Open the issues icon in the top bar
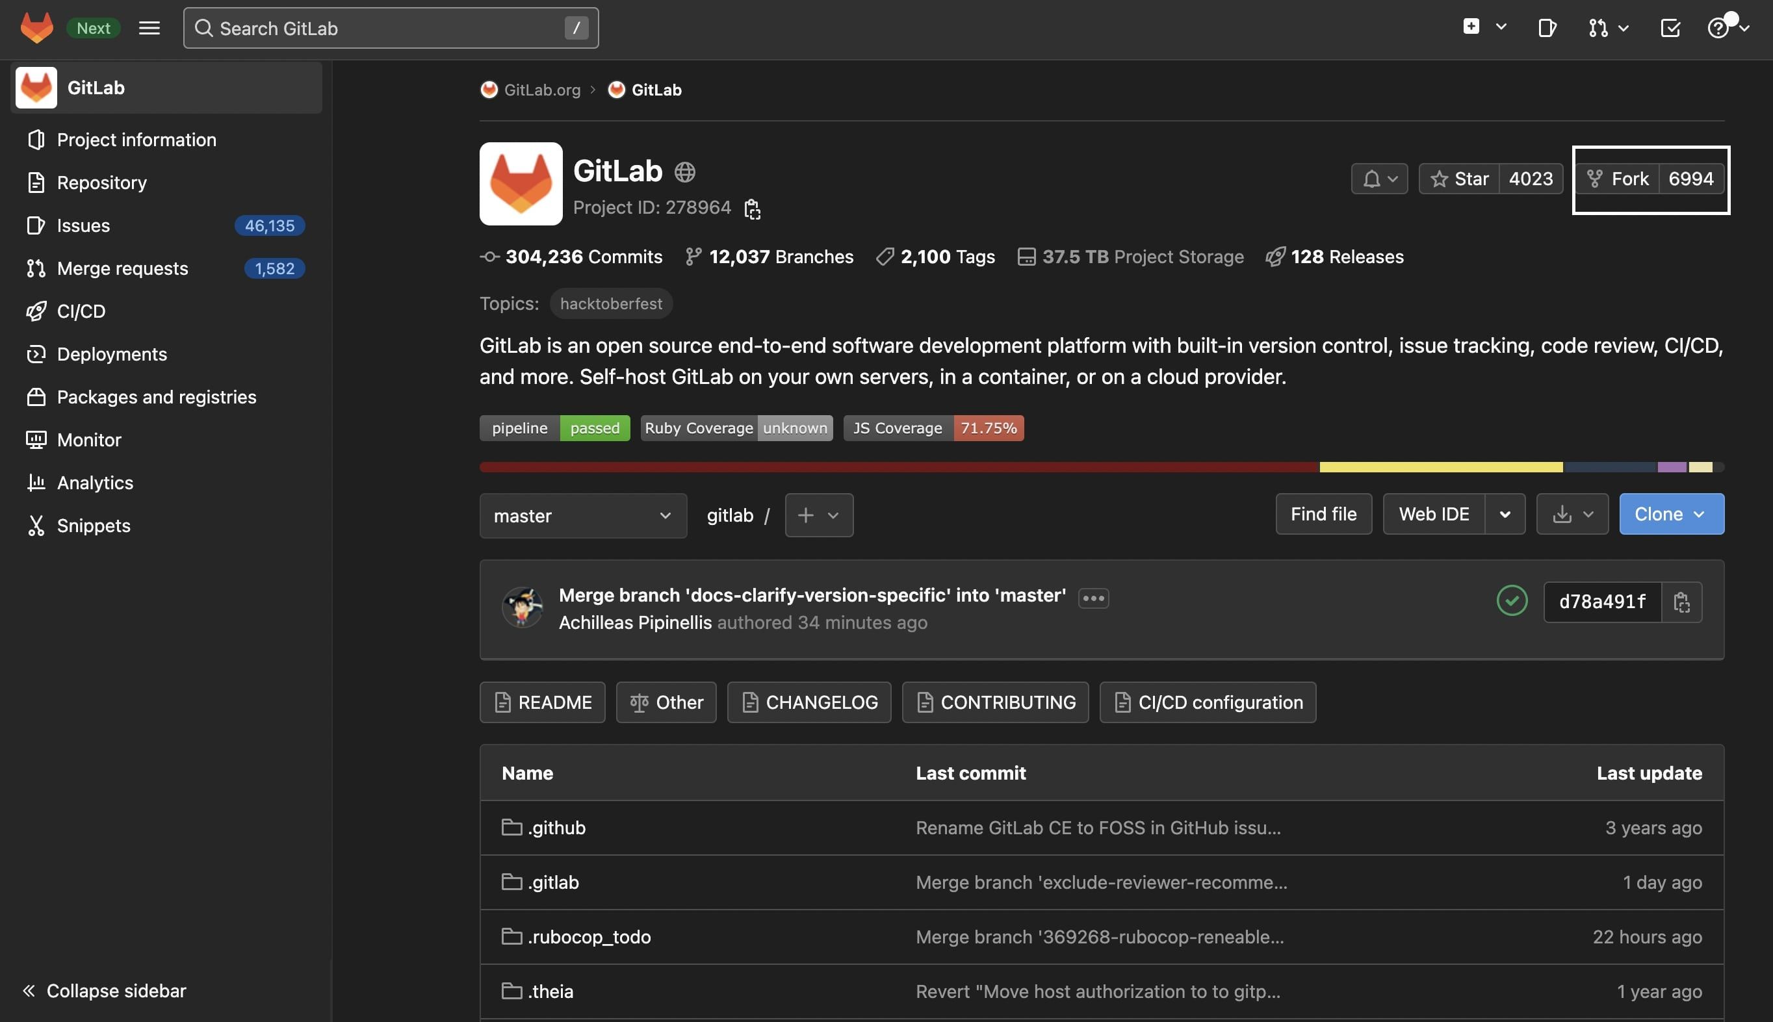This screenshot has width=1773, height=1022. [1547, 28]
